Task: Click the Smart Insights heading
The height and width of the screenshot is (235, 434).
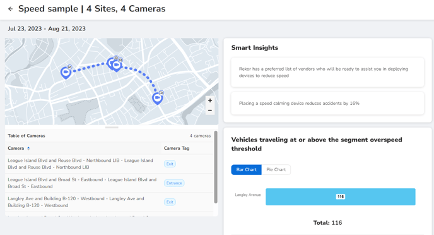Action: coord(255,47)
